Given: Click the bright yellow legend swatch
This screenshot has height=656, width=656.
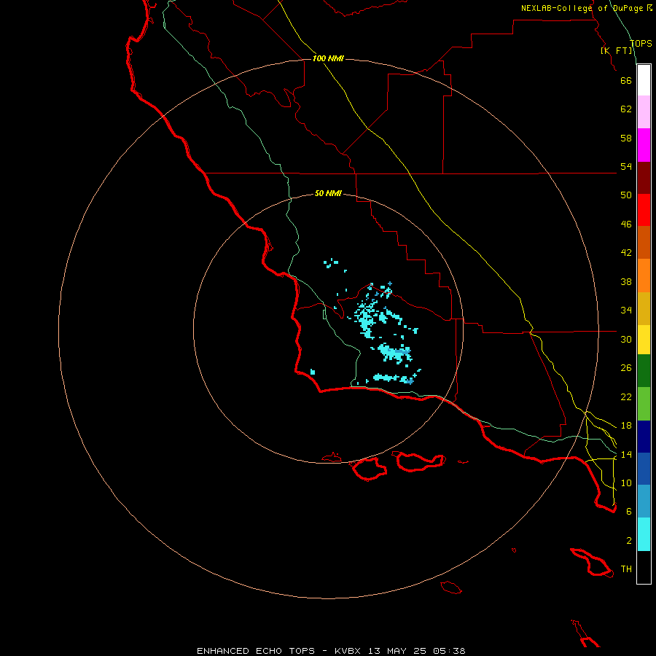Looking at the screenshot, I should pos(644,340).
